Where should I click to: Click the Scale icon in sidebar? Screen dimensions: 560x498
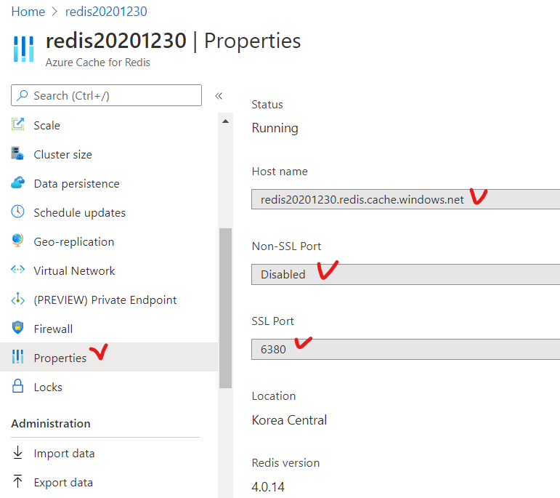tap(18, 125)
